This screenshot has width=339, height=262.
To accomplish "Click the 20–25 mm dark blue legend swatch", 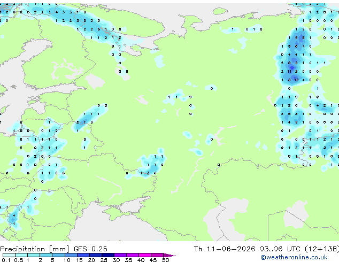I will tap(95, 255).
